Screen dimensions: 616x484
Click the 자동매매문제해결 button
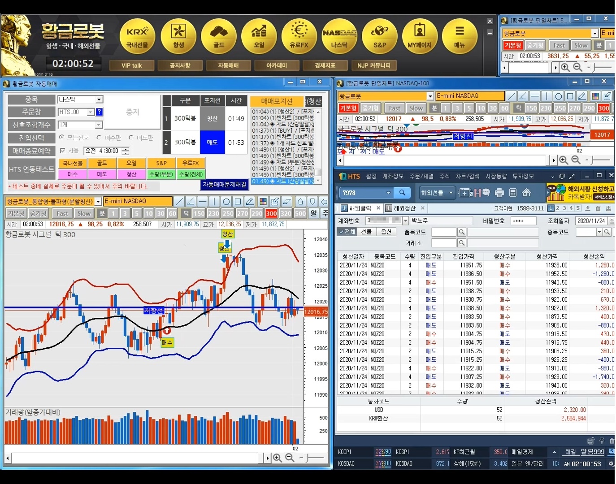225,185
